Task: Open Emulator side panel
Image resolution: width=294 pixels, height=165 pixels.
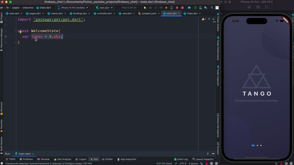Action: click(218, 148)
